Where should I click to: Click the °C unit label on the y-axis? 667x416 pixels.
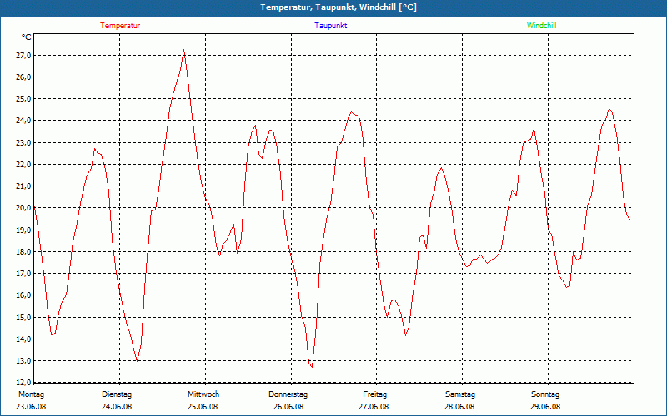27,37
